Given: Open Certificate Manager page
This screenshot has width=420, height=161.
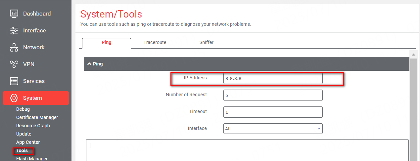Looking at the screenshot, I should (37, 117).
